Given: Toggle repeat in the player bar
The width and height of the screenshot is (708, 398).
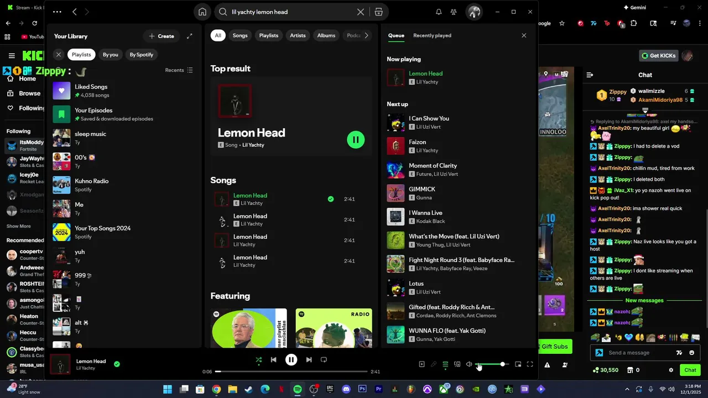Looking at the screenshot, I should tap(324, 360).
